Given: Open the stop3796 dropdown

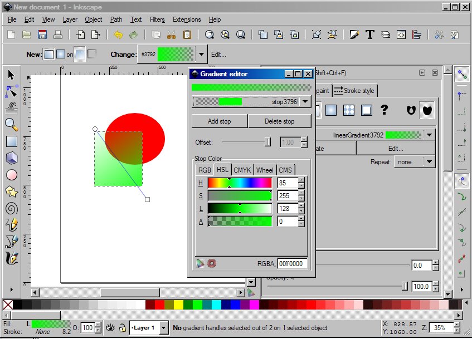Looking at the screenshot, I should pos(305,102).
